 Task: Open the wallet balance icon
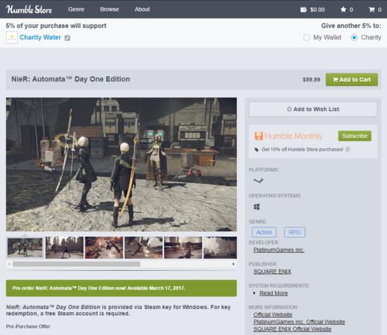coord(304,9)
